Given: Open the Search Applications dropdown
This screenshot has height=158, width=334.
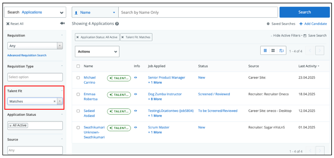Looking at the screenshot, I should pyautogui.click(x=35, y=12).
